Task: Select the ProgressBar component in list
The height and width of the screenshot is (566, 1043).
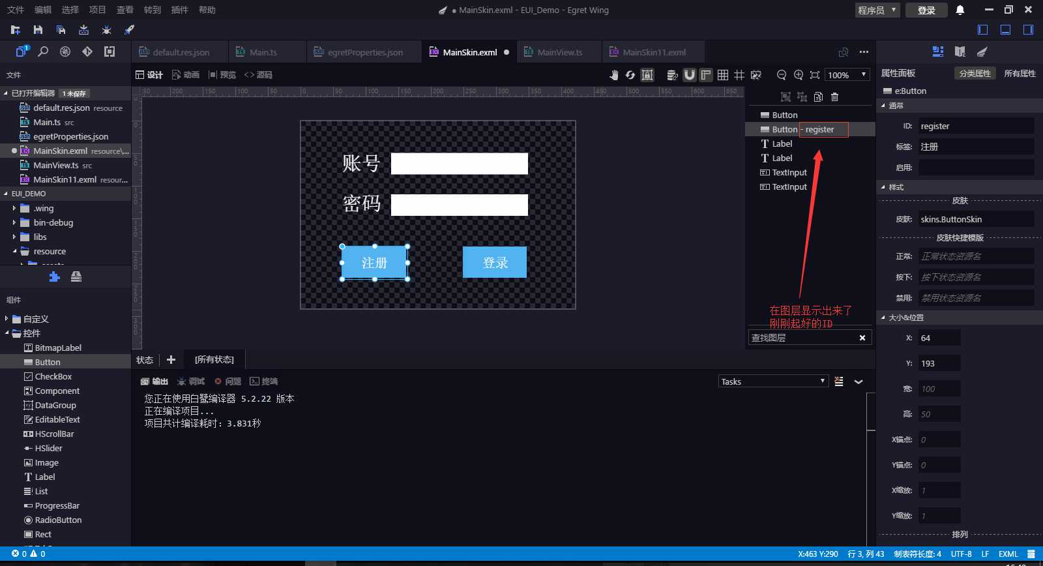Action: [x=65, y=505]
